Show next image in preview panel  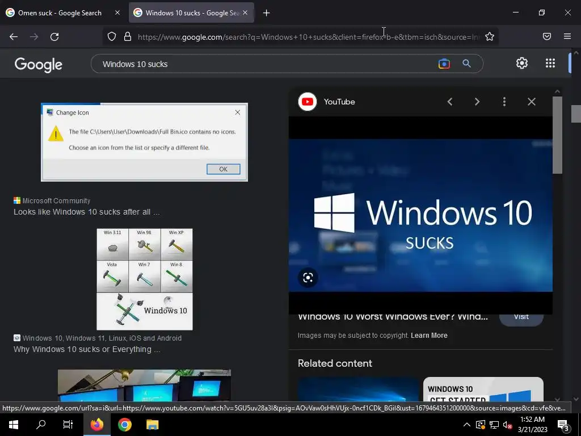click(477, 102)
